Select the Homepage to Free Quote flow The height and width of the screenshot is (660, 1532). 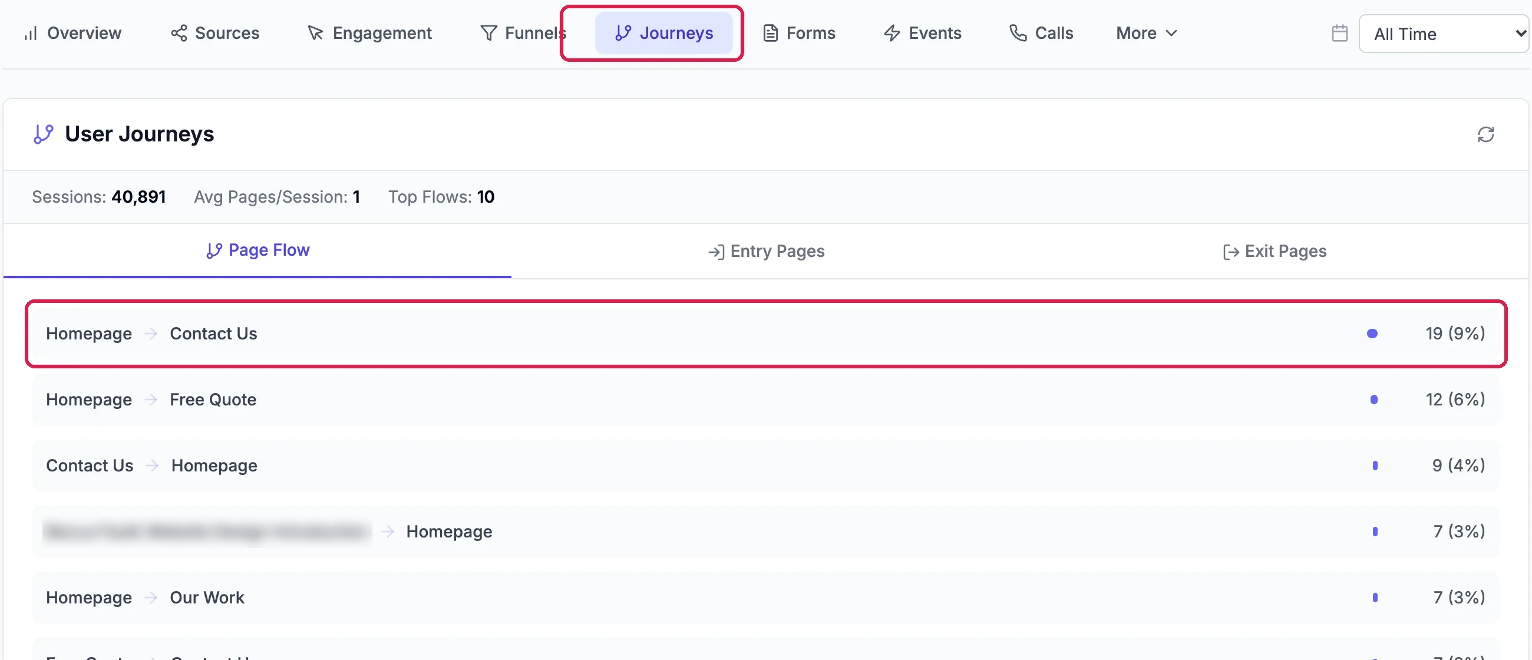pyautogui.click(x=766, y=400)
